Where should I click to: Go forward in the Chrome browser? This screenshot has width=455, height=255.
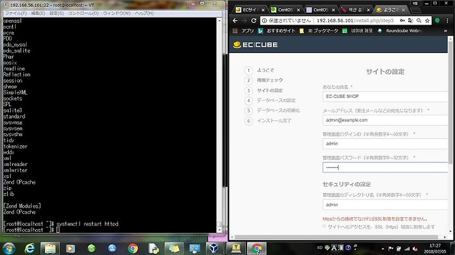[245, 21]
